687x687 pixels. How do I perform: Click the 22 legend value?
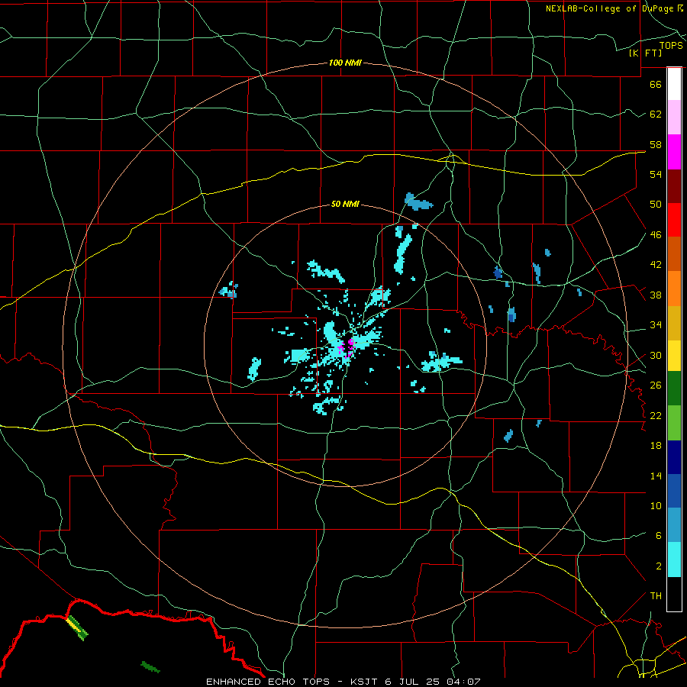pos(656,415)
